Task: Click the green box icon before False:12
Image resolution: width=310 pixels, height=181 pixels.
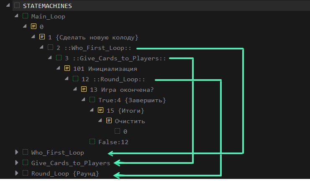Action: pos(92,142)
